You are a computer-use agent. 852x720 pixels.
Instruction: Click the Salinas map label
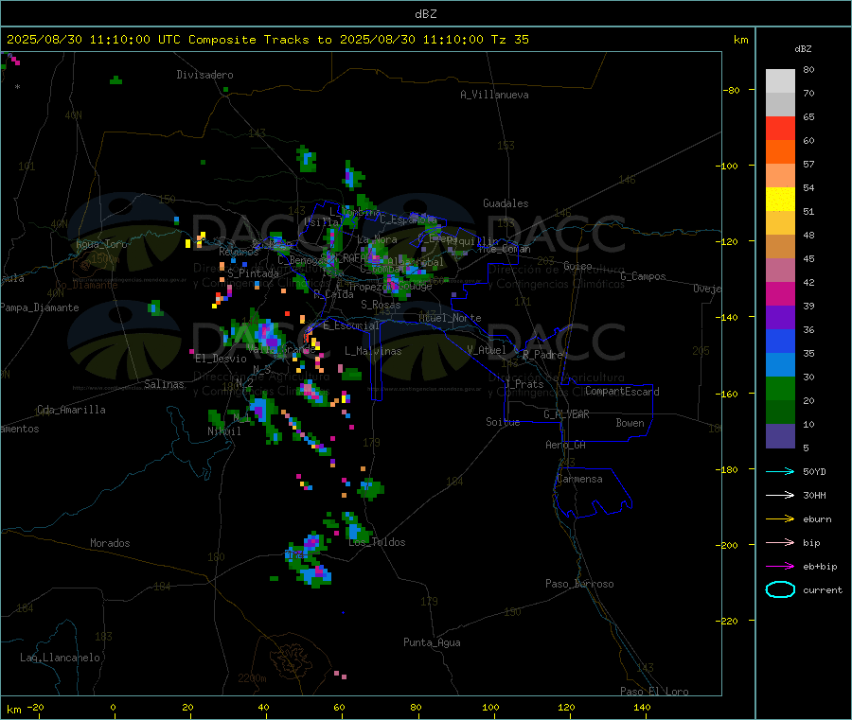point(164,384)
